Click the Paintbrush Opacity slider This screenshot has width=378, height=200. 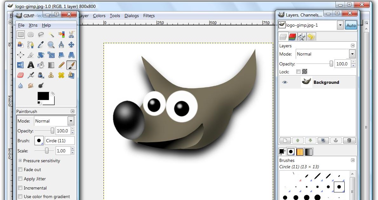[x=44, y=130]
